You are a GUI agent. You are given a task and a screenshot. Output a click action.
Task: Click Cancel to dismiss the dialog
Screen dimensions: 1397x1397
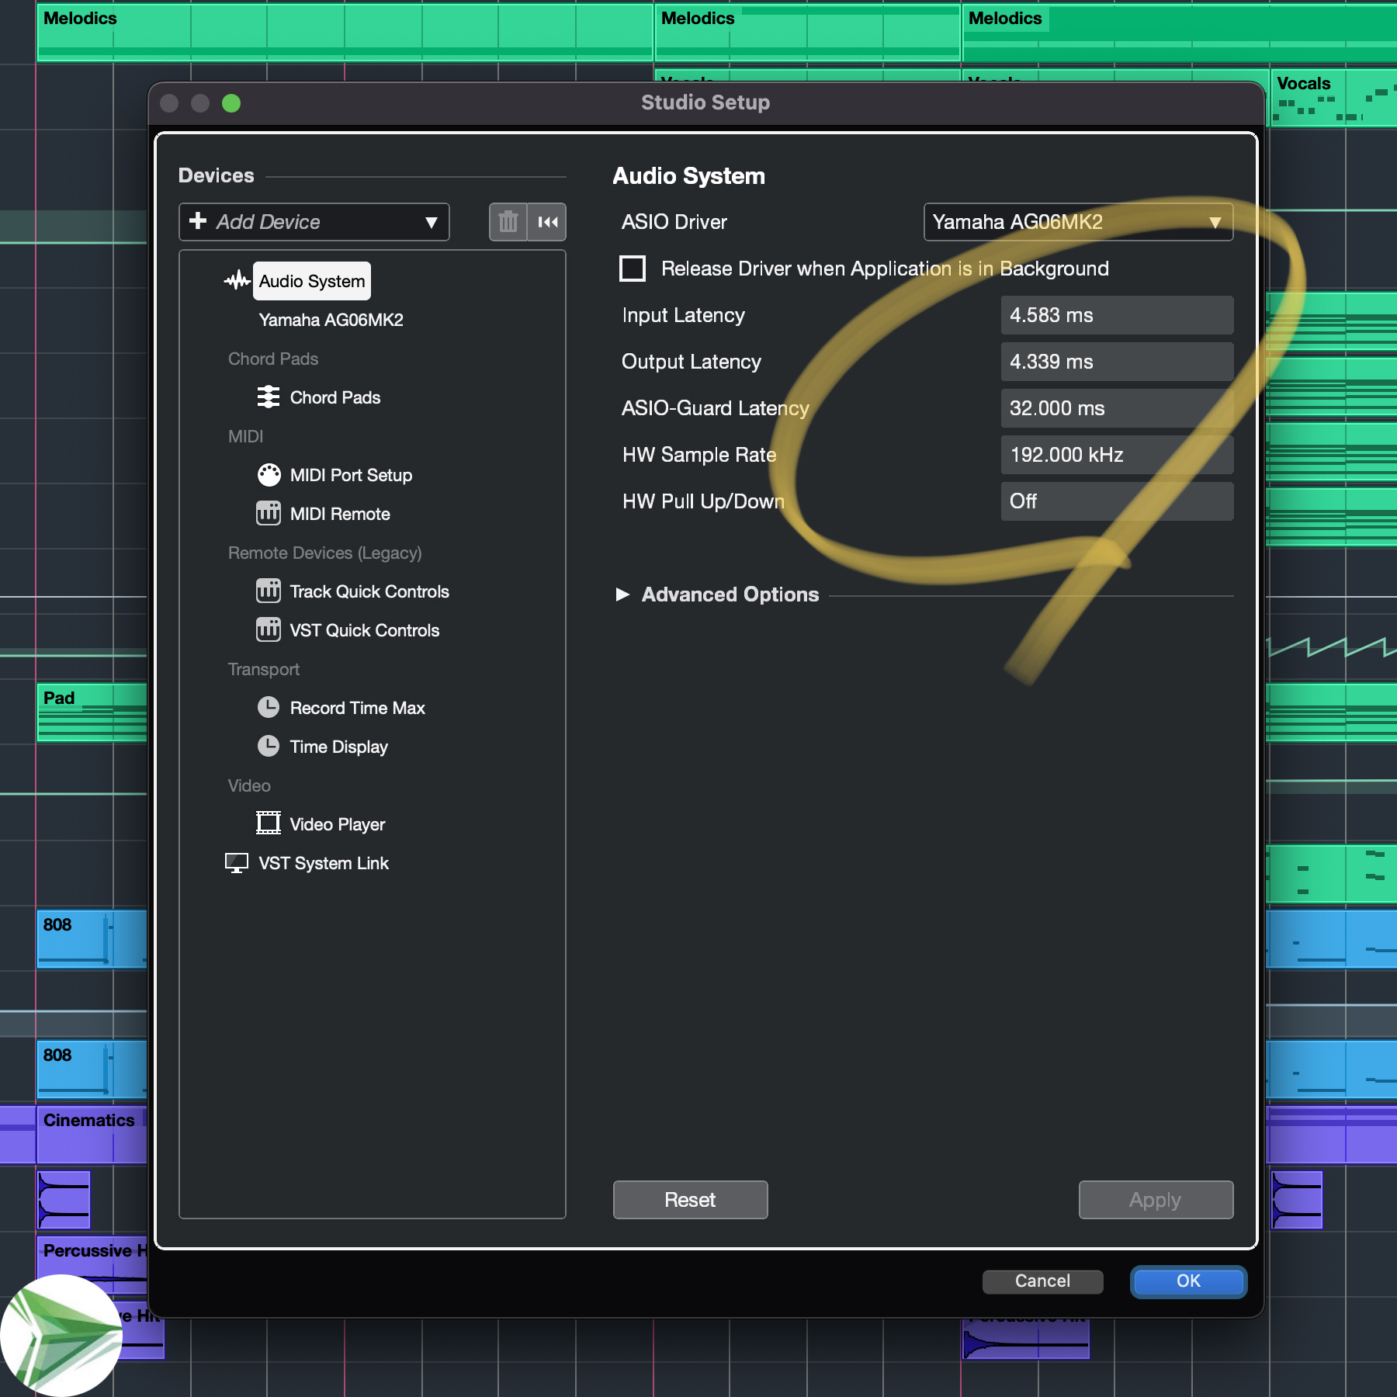(1042, 1281)
